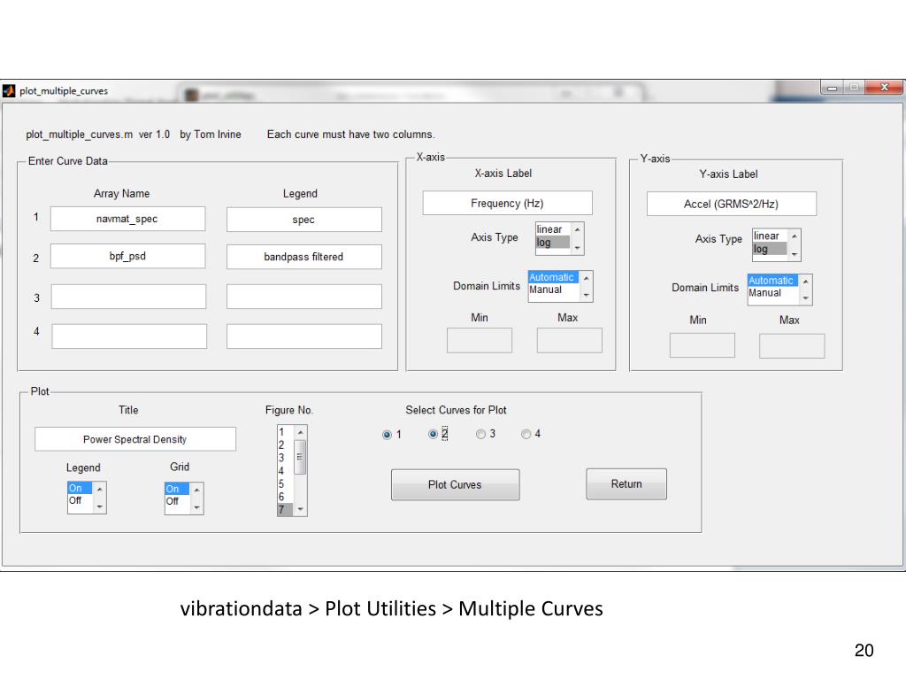This screenshot has width=906, height=680.
Task: Select curve 1 radio button
Action: (x=387, y=435)
